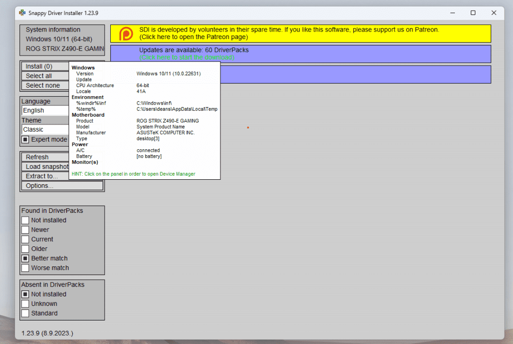Open System information panel for Device Manager
This screenshot has height=344, width=513.
[62, 39]
